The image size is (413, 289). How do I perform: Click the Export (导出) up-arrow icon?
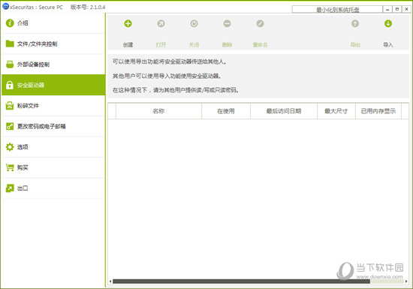coord(355,24)
